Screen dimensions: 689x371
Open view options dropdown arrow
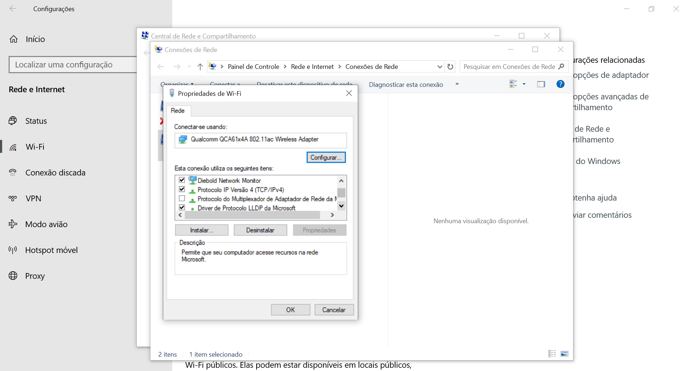point(524,84)
